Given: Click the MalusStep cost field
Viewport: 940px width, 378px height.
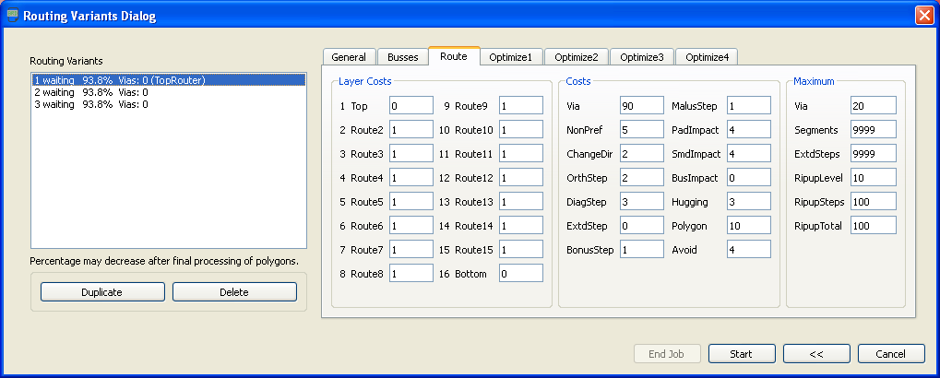Looking at the screenshot, I should [x=749, y=106].
